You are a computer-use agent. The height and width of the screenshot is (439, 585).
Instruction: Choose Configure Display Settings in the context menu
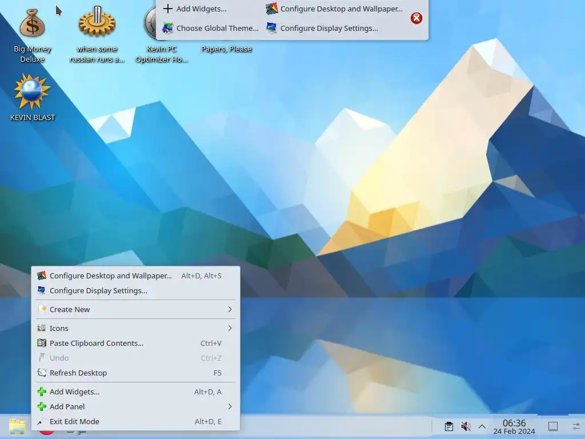pyautogui.click(x=135, y=291)
